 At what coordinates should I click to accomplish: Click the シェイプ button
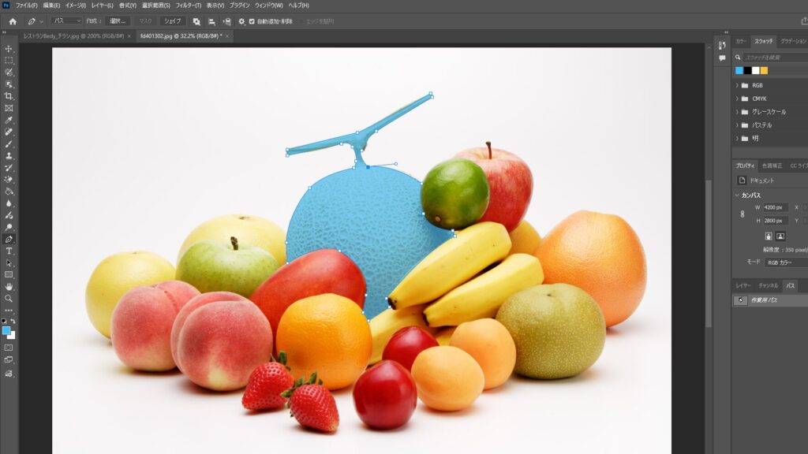172,21
